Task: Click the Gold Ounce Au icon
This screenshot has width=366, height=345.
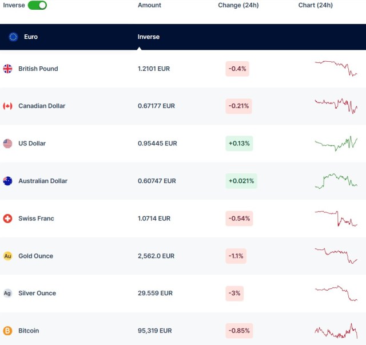Action: pyautogui.click(x=7, y=256)
